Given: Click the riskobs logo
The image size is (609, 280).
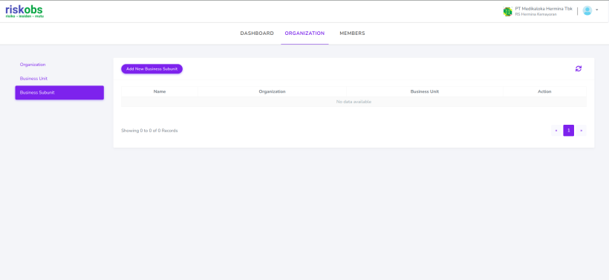Looking at the screenshot, I should click(24, 11).
